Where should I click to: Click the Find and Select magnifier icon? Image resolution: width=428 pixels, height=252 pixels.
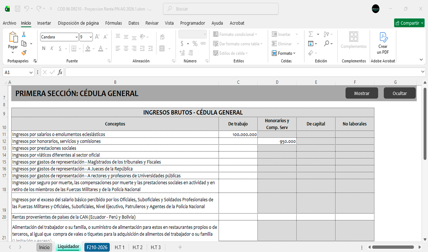(x=327, y=44)
